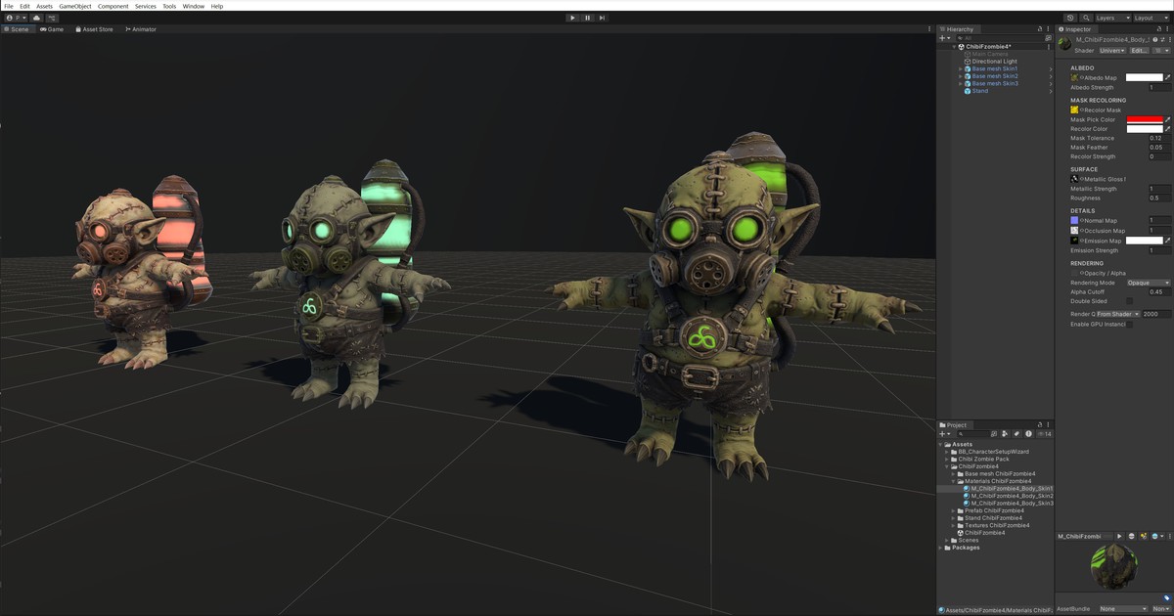Click the Project panel lock icon

[x=1038, y=424]
